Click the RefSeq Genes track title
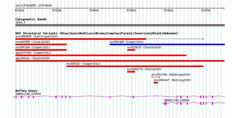This screenshot has height=118, width=232. [x=26, y=91]
